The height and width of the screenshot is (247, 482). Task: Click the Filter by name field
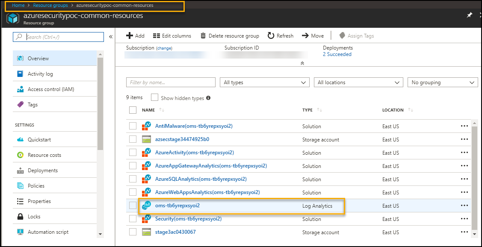tap(171, 82)
